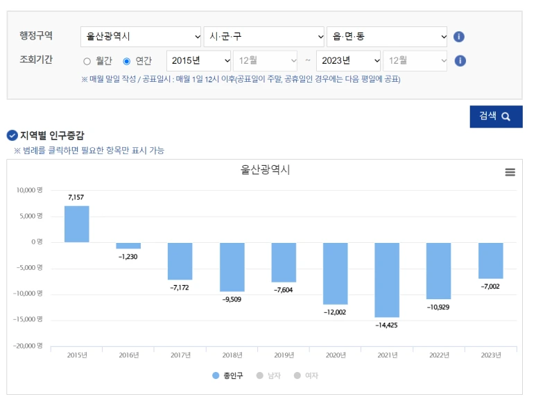Click the 검색 search button

(496, 117)
